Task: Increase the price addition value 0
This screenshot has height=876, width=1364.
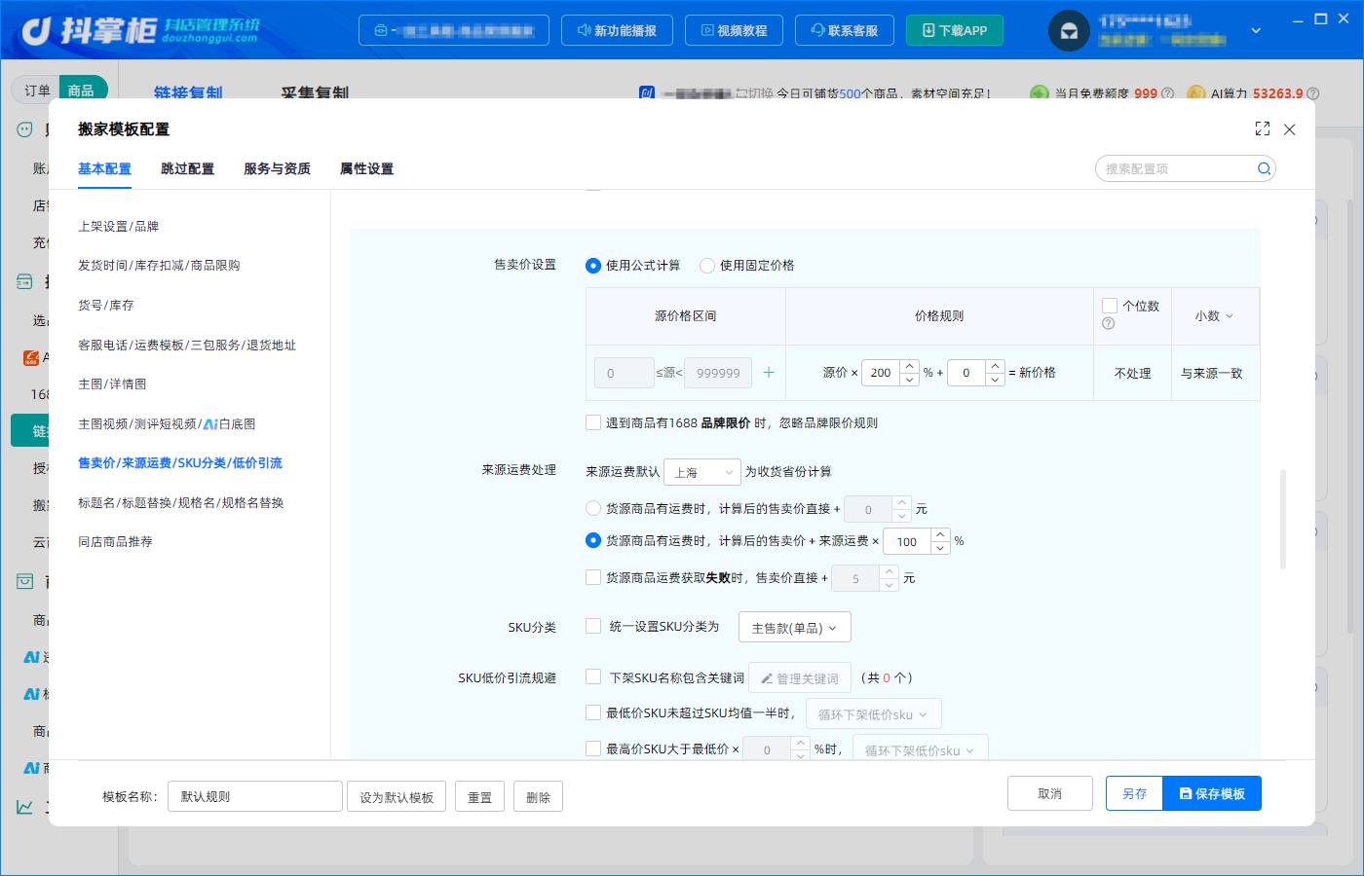Action: tap(995, 366)
